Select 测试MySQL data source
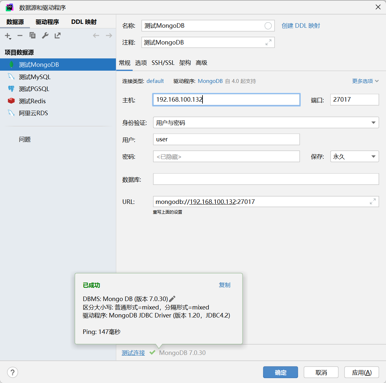 [58, 77]
